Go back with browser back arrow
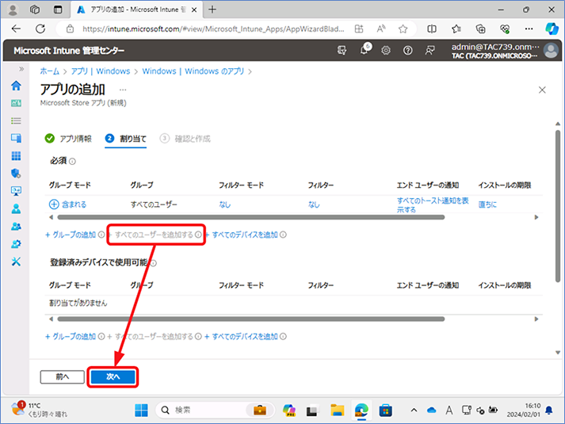Image resolution: width=565 pixels, height=424 pixels. [16, 29]
